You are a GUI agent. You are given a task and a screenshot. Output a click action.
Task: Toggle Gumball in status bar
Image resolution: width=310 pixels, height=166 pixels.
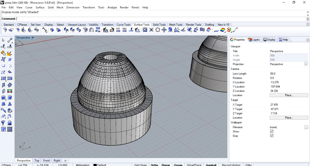click(211, 165)
